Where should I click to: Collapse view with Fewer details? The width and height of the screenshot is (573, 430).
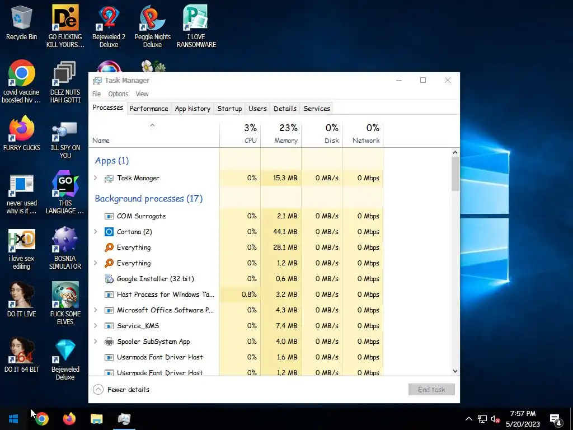coord(121,390)
